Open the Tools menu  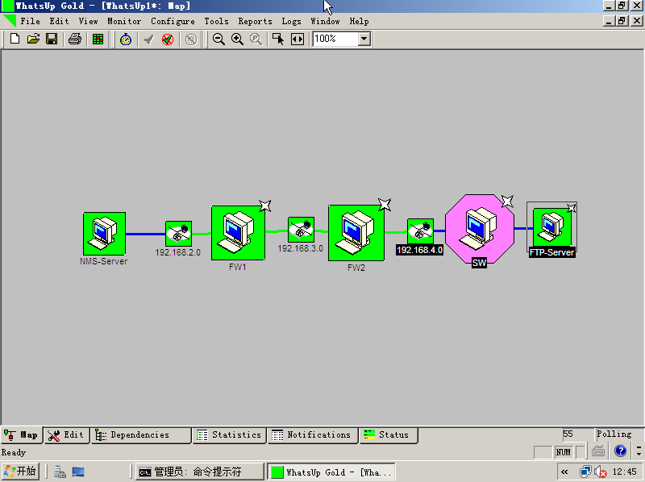tap(216, 21)
